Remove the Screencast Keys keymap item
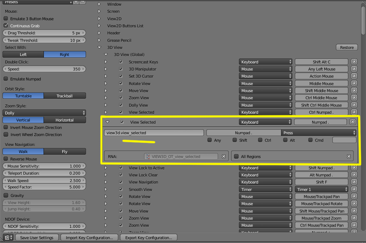Viewport: 366px width, 243px height. tap(354, 62)
